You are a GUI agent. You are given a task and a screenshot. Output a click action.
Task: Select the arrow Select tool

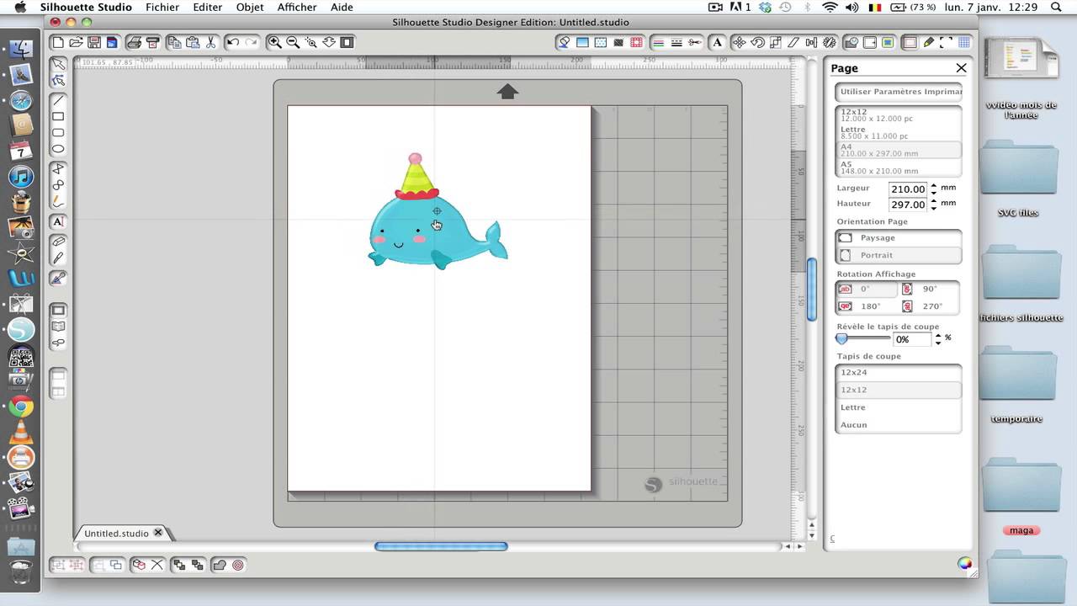point(58,64)
